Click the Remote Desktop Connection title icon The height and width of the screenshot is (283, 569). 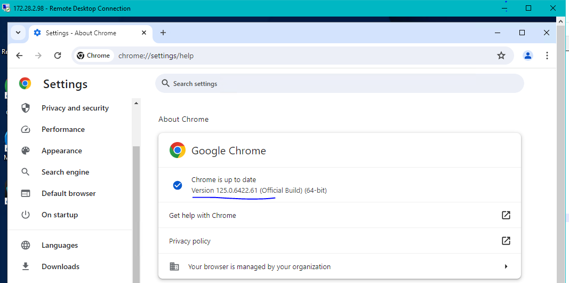click(x=6, y=8)
